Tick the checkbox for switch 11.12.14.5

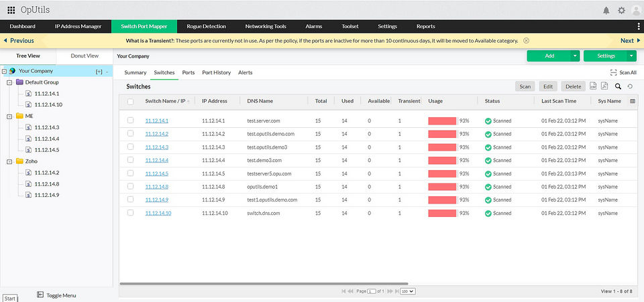click(130, 173)
